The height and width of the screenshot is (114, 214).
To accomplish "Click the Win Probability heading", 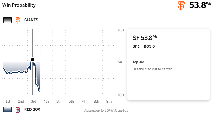I will point(19,5).
